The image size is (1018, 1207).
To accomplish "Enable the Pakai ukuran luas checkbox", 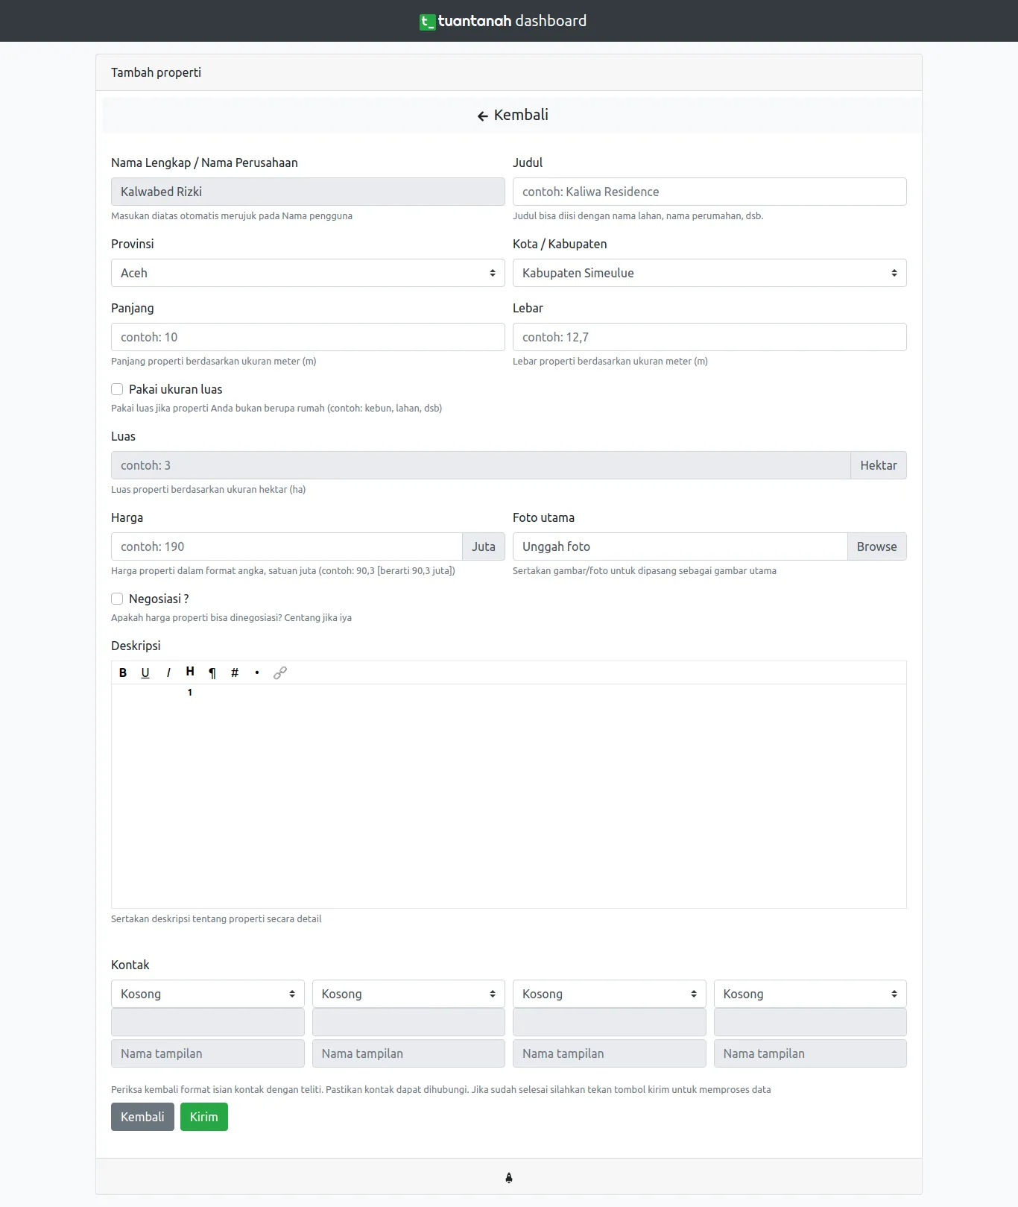I will click(x=117, y=389).
